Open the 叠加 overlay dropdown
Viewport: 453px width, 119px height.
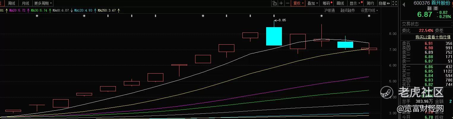coord(312,3)
